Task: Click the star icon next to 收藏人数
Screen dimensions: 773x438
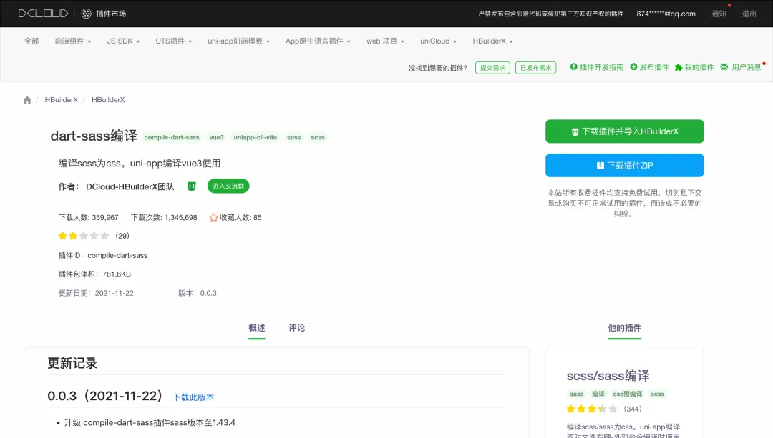Action: [x=213, y=217]
